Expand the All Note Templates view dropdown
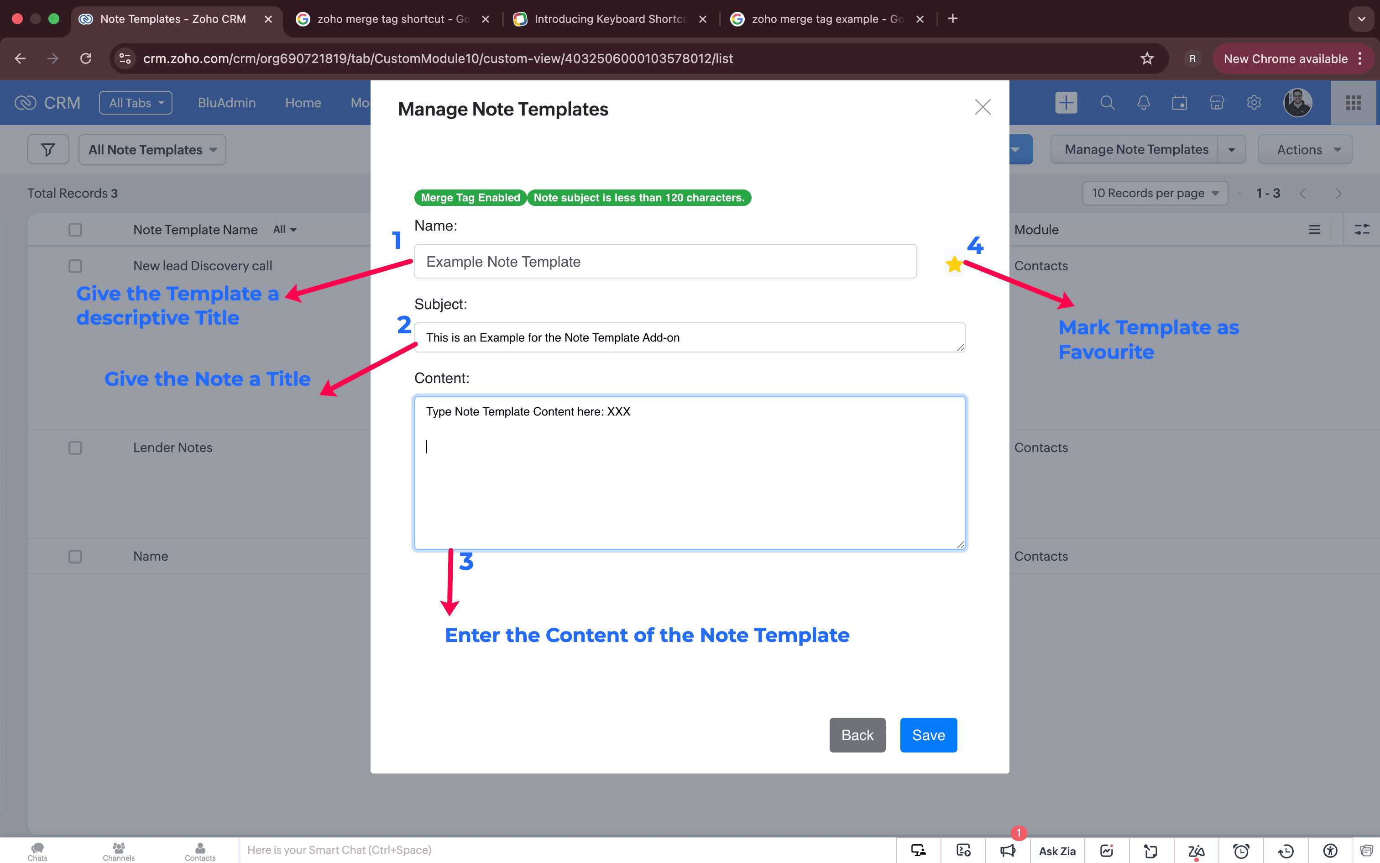The image size is (1380, 863). coord(152,150)
